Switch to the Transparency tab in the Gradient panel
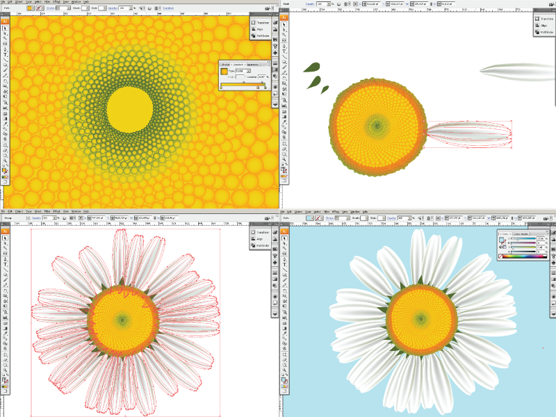 [x=252, y=63]
